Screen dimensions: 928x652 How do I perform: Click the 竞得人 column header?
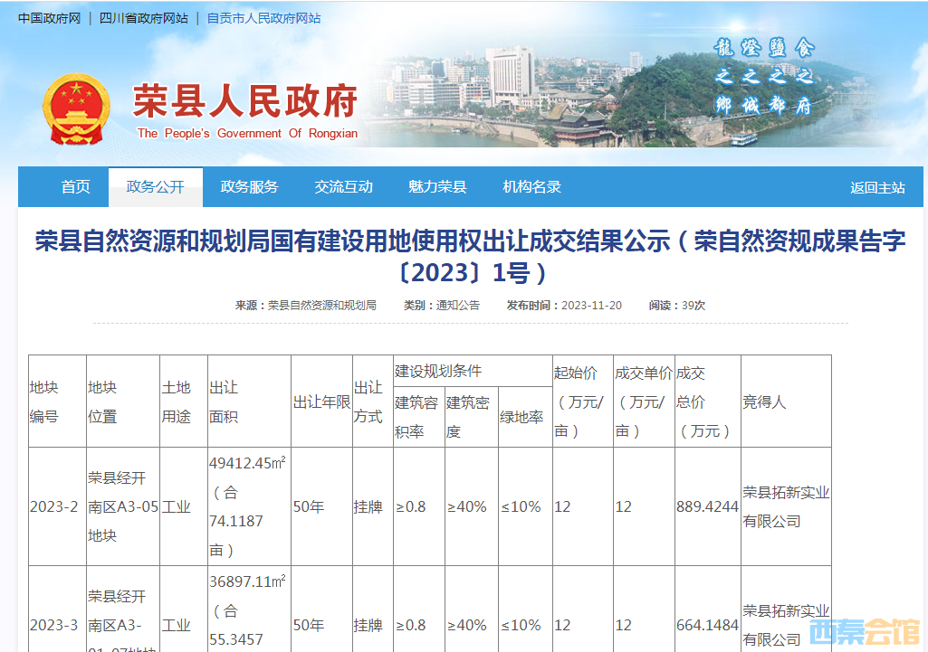(764, 402)
